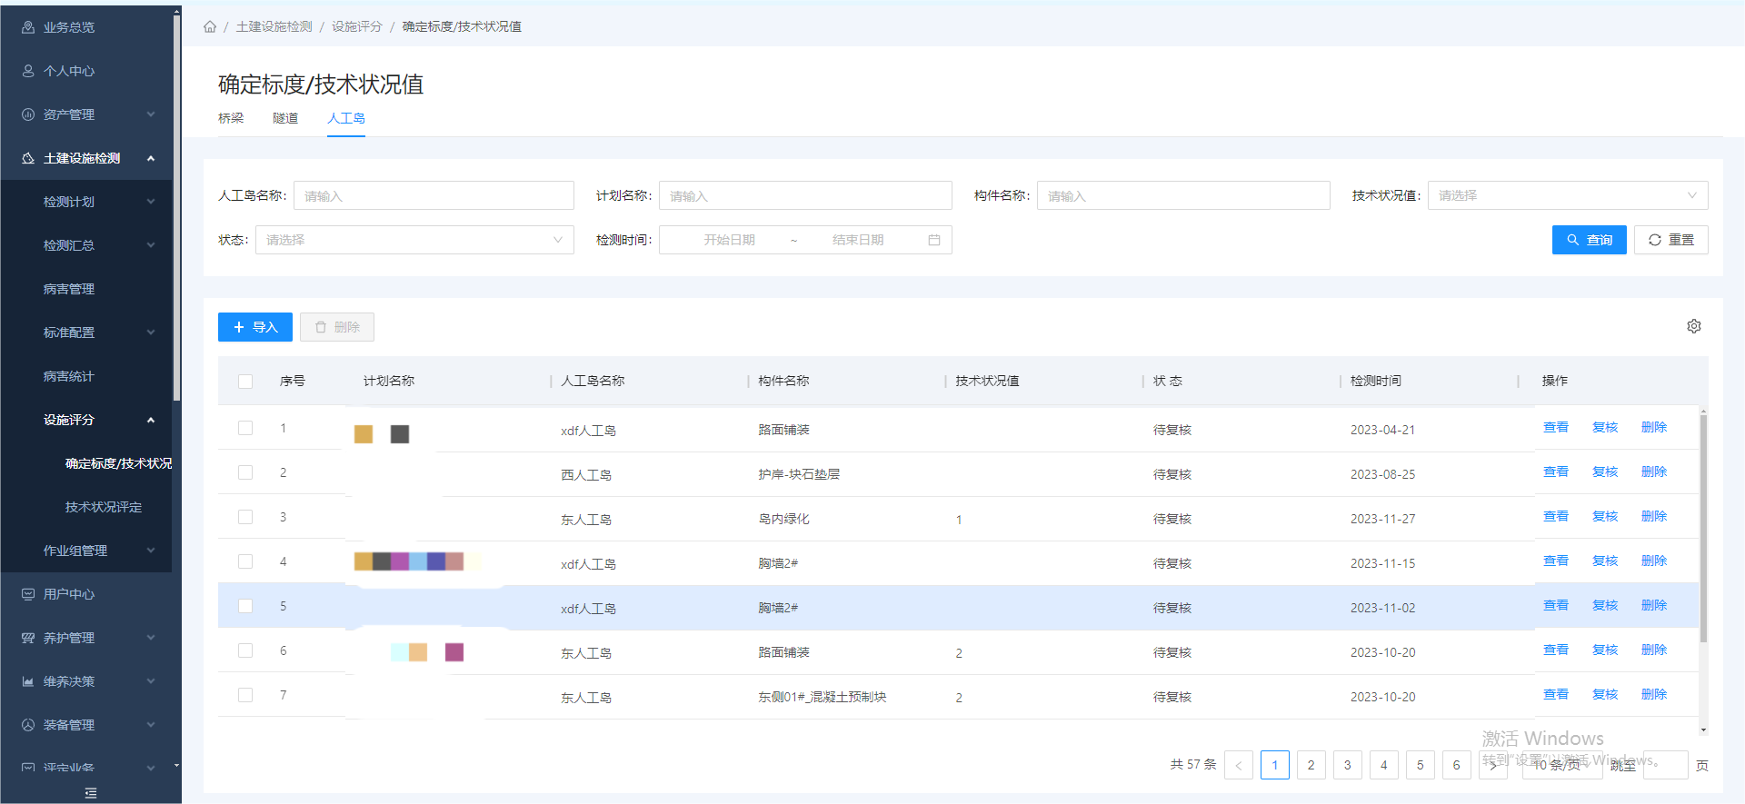Select the 人工岛 tab
The height and width of the screenshot is (804, 1745).
[x=346, y=118]
